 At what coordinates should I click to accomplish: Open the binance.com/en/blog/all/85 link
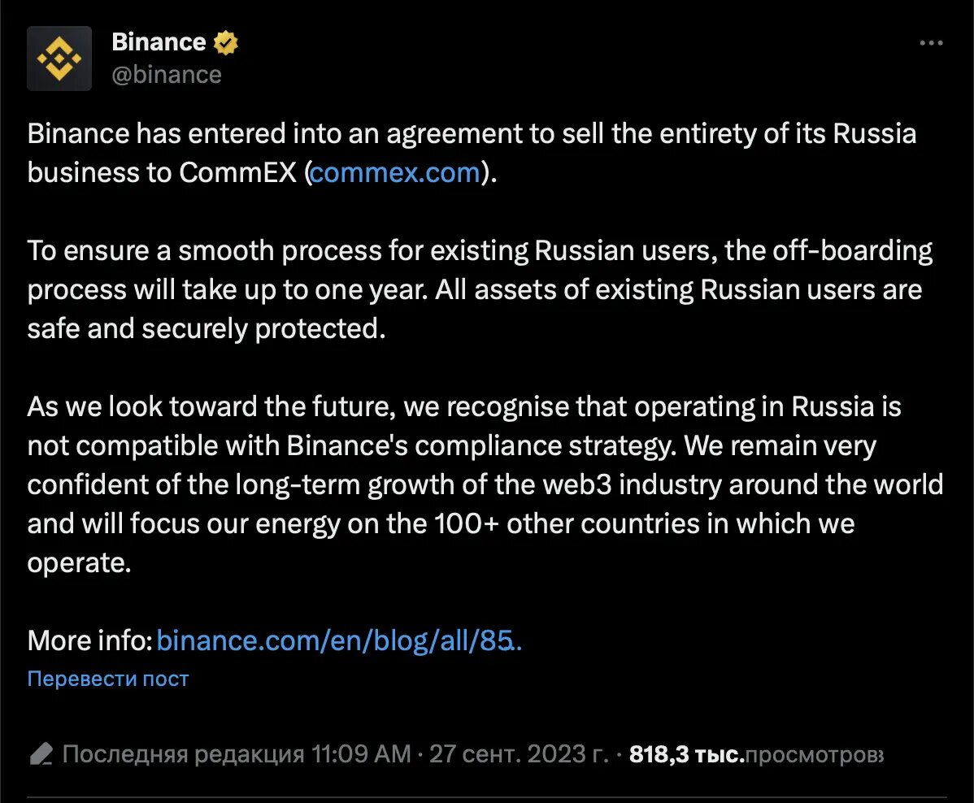[x=339, y=640]
